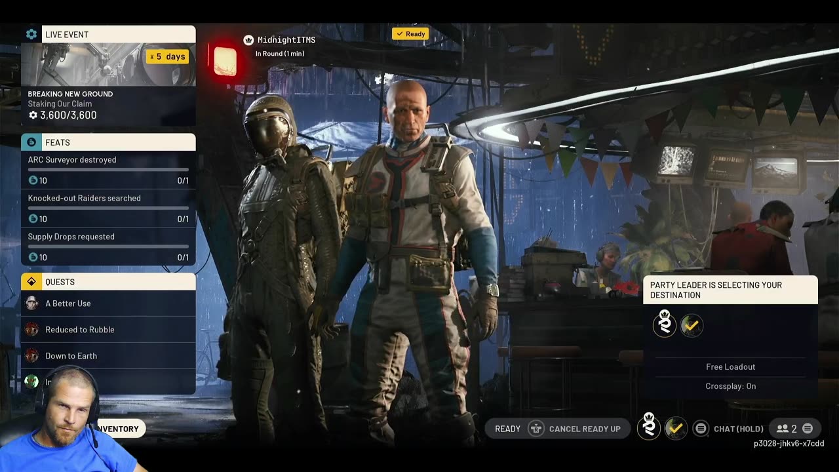This screenshot has height=472, width=839.
Task: Click the green quest giver portrait in last row
Action: (31, 382)
